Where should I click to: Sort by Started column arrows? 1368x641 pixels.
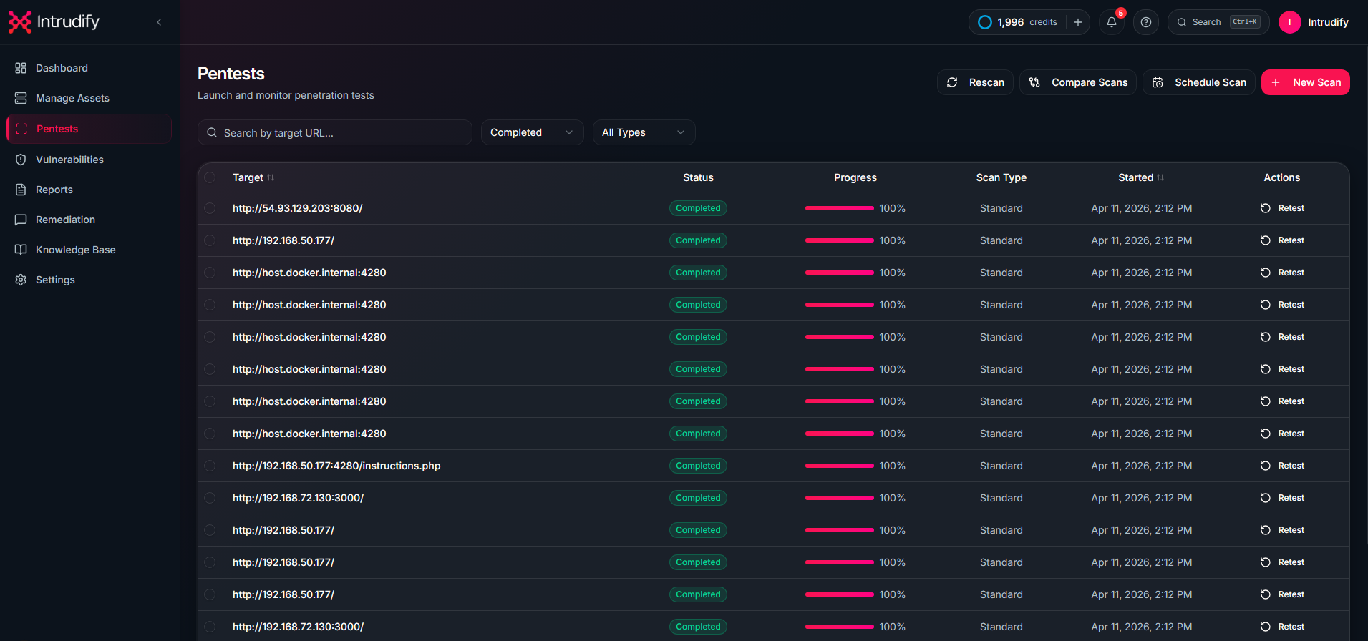[1160, 177]
